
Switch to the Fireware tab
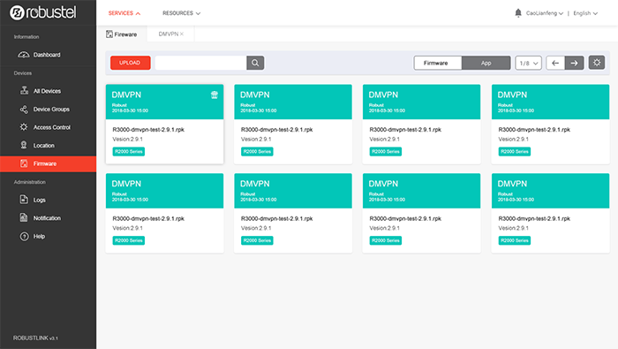[x=122, y=34]
